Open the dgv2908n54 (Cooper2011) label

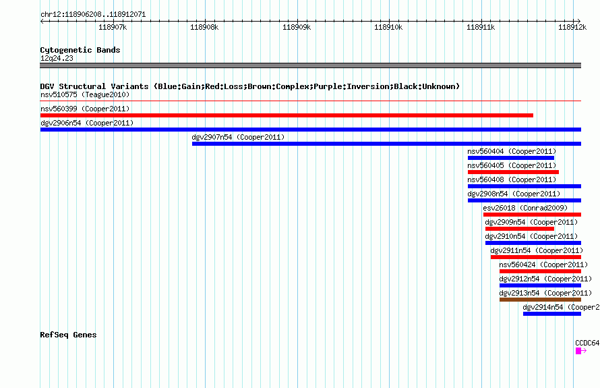point(514,194)
